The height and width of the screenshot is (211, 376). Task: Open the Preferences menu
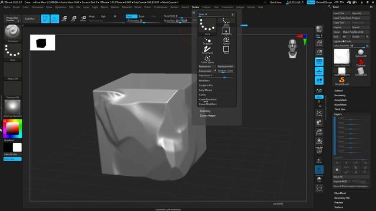coord(160,7)
